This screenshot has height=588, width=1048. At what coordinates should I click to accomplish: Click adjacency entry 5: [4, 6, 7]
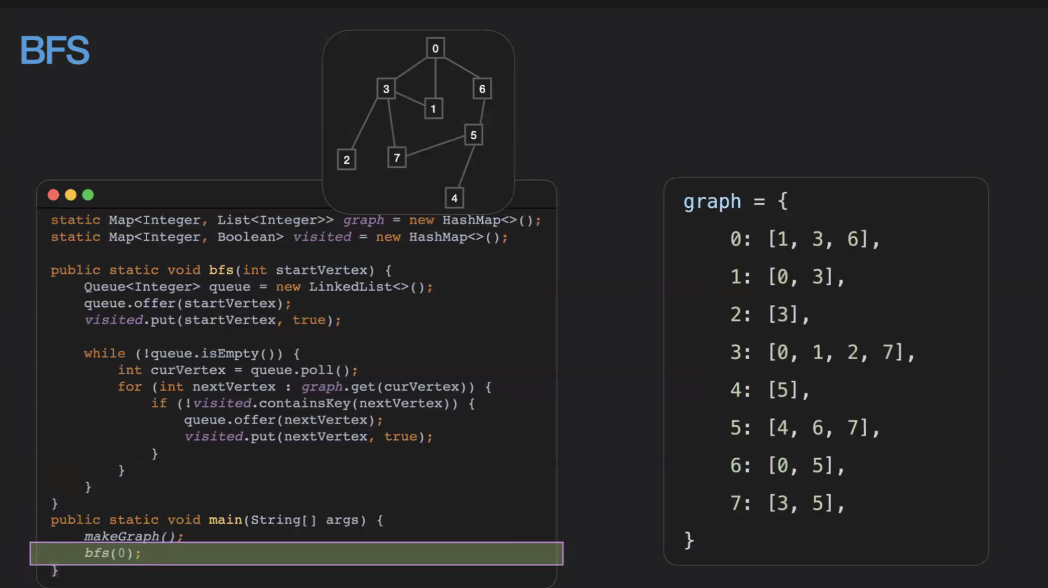[x=804, y=428]
